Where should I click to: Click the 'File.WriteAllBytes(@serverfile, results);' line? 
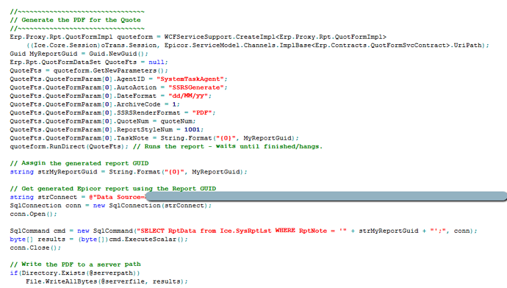(107, 281)
